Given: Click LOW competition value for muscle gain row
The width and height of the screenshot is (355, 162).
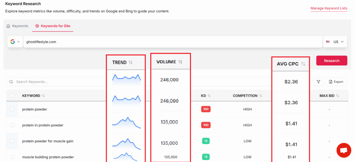Looking at the screenshot, I should pyautogui.click(x=248, y=141).
